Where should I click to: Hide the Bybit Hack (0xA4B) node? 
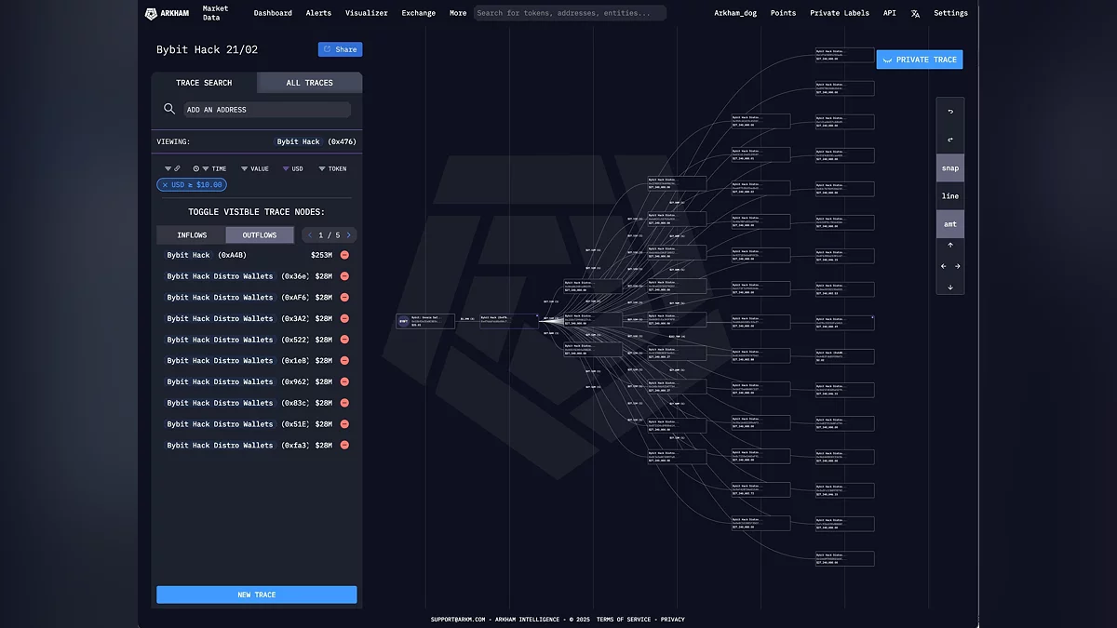click(x=344, y=255)
